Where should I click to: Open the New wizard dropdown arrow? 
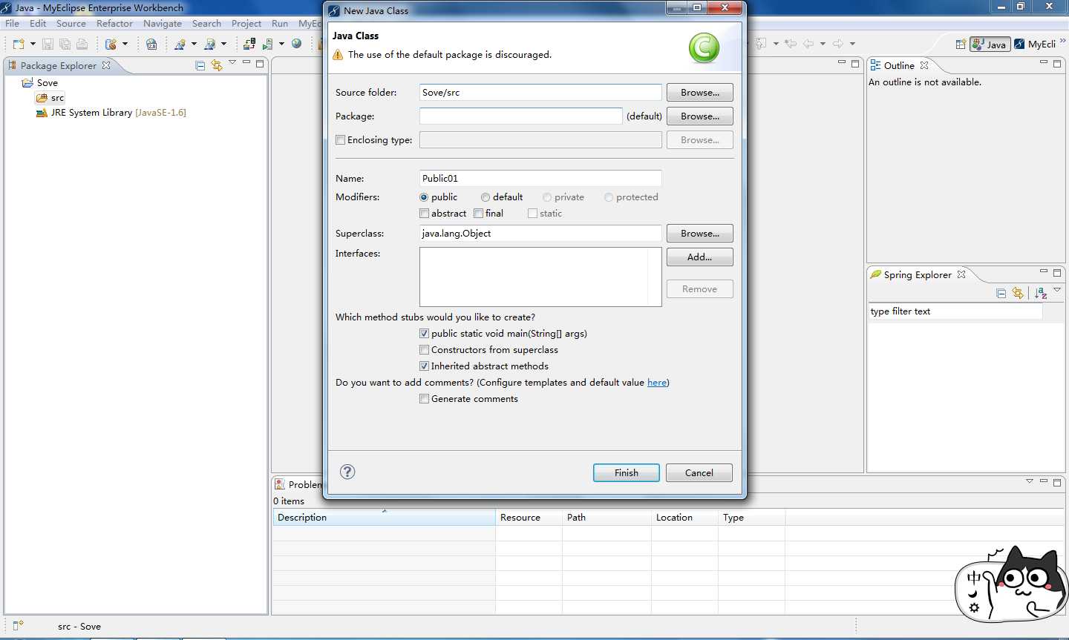[33, 44]
